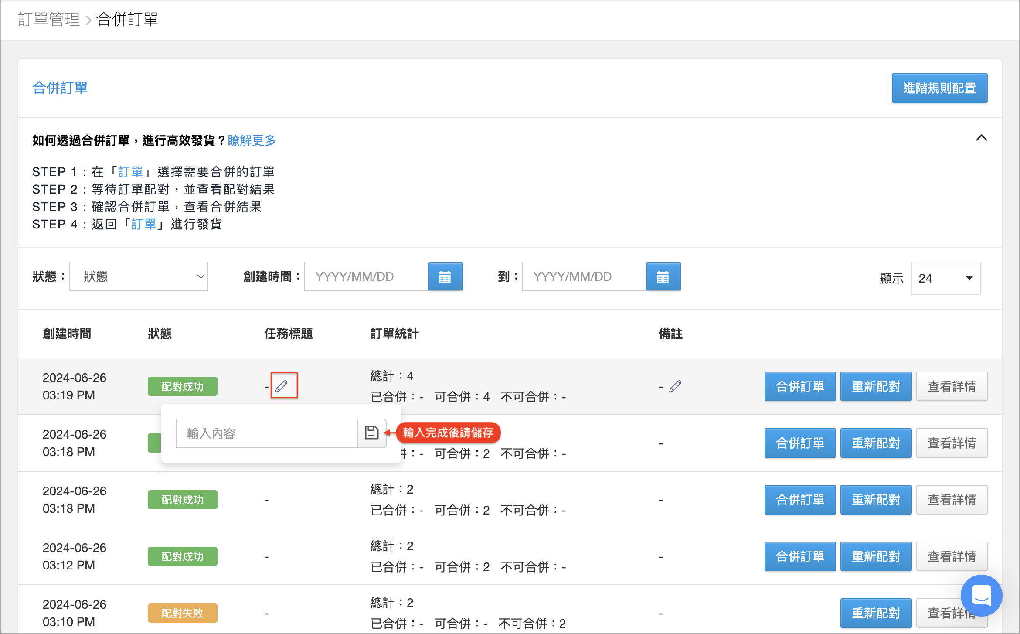Image resolution: width=1020 pixels, height=634 pixels.
Task: Click the 創建時間 start date input field
Action: pos(366,276)
